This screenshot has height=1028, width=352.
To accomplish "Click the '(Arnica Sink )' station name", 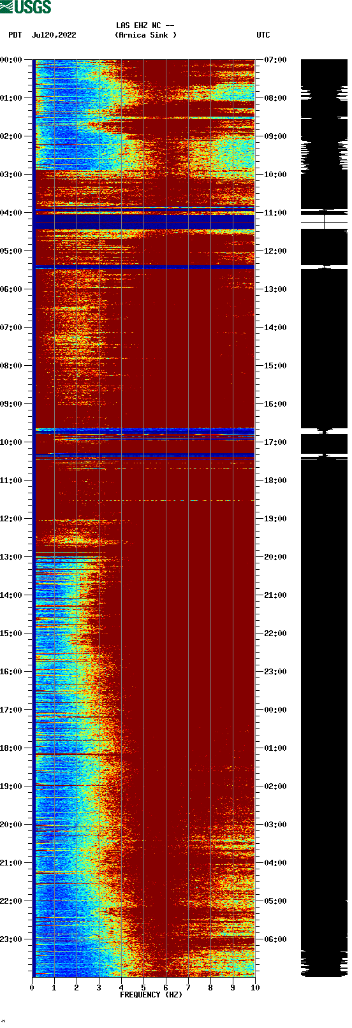I will tap(145, 35).
